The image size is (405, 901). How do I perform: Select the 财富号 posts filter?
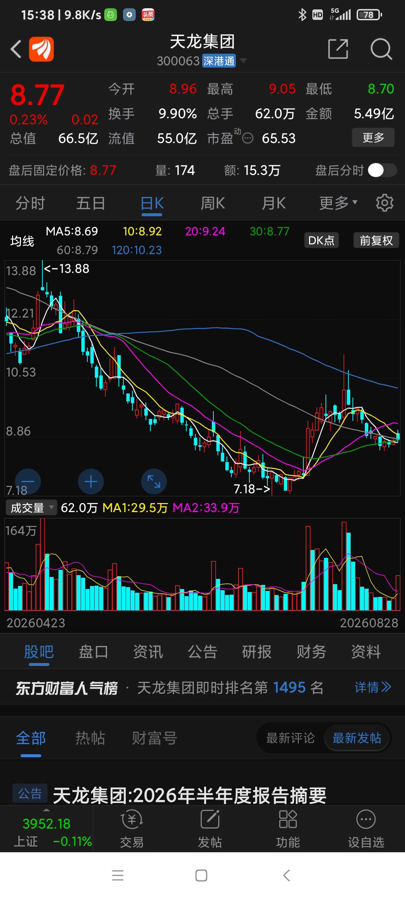[x=154, y=738]
